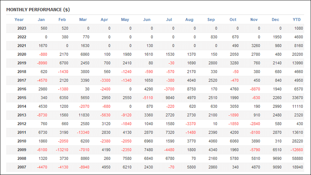Click the 2012 August value -3370
This screenshot has width=311, height=175.
pos(191,124)
